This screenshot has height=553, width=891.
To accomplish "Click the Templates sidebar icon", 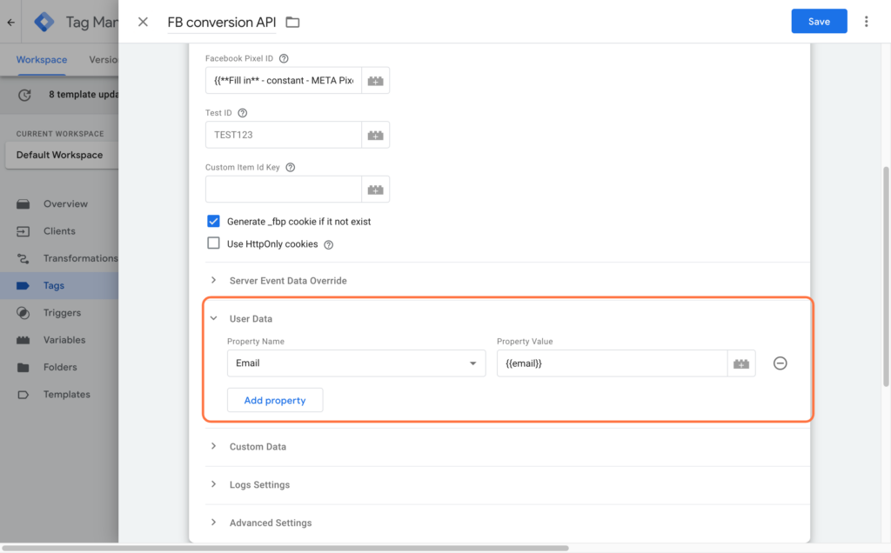I will click(x=23, y=395).
